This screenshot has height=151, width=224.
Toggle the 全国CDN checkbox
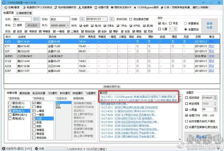[x=186, y=115]
